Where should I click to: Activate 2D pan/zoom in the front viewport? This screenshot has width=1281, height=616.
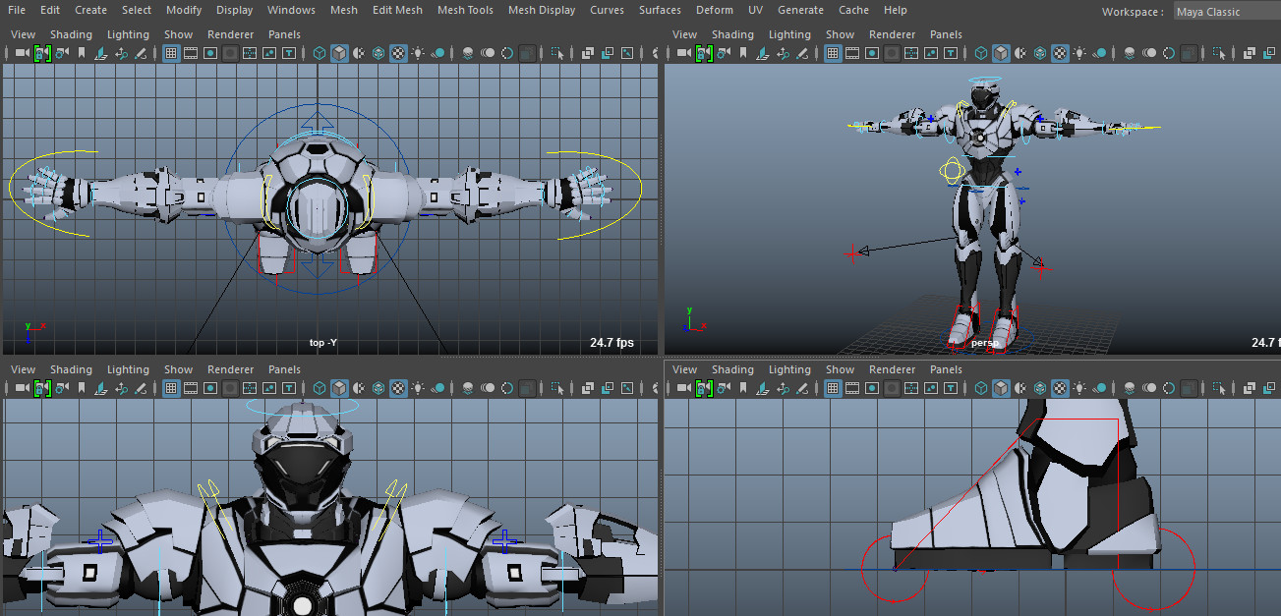coord(121,388)
